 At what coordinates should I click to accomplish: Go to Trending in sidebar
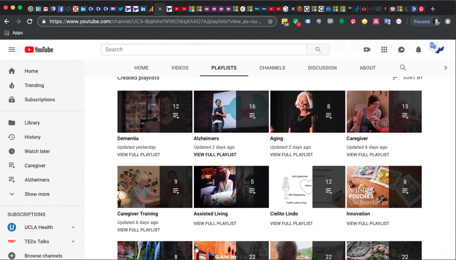(x=34, y=85)
